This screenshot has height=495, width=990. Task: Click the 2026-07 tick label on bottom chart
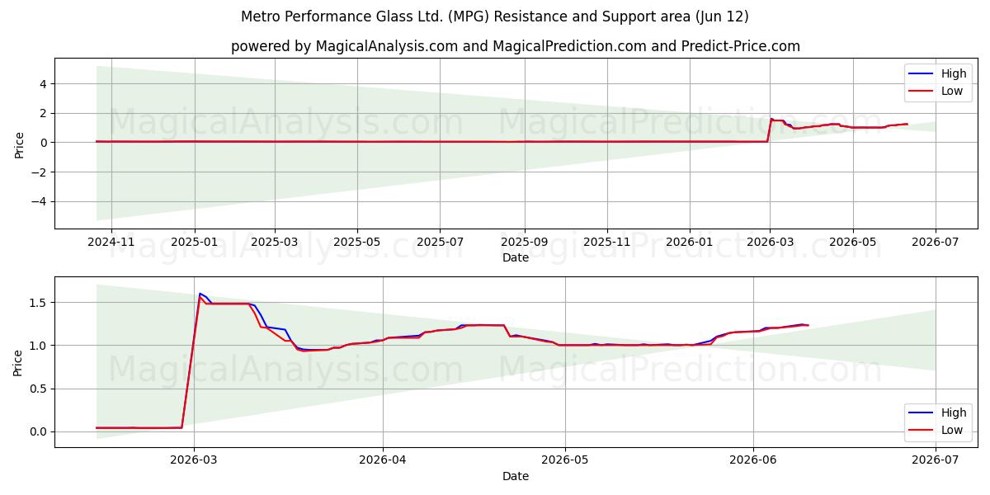pos(936,460)
